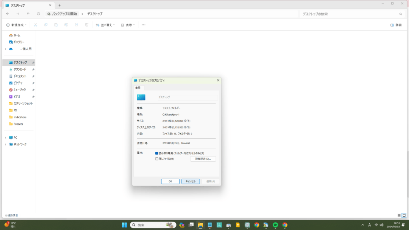Open the Windows Start button
The image size is (409, 230).
coord(124,225)
